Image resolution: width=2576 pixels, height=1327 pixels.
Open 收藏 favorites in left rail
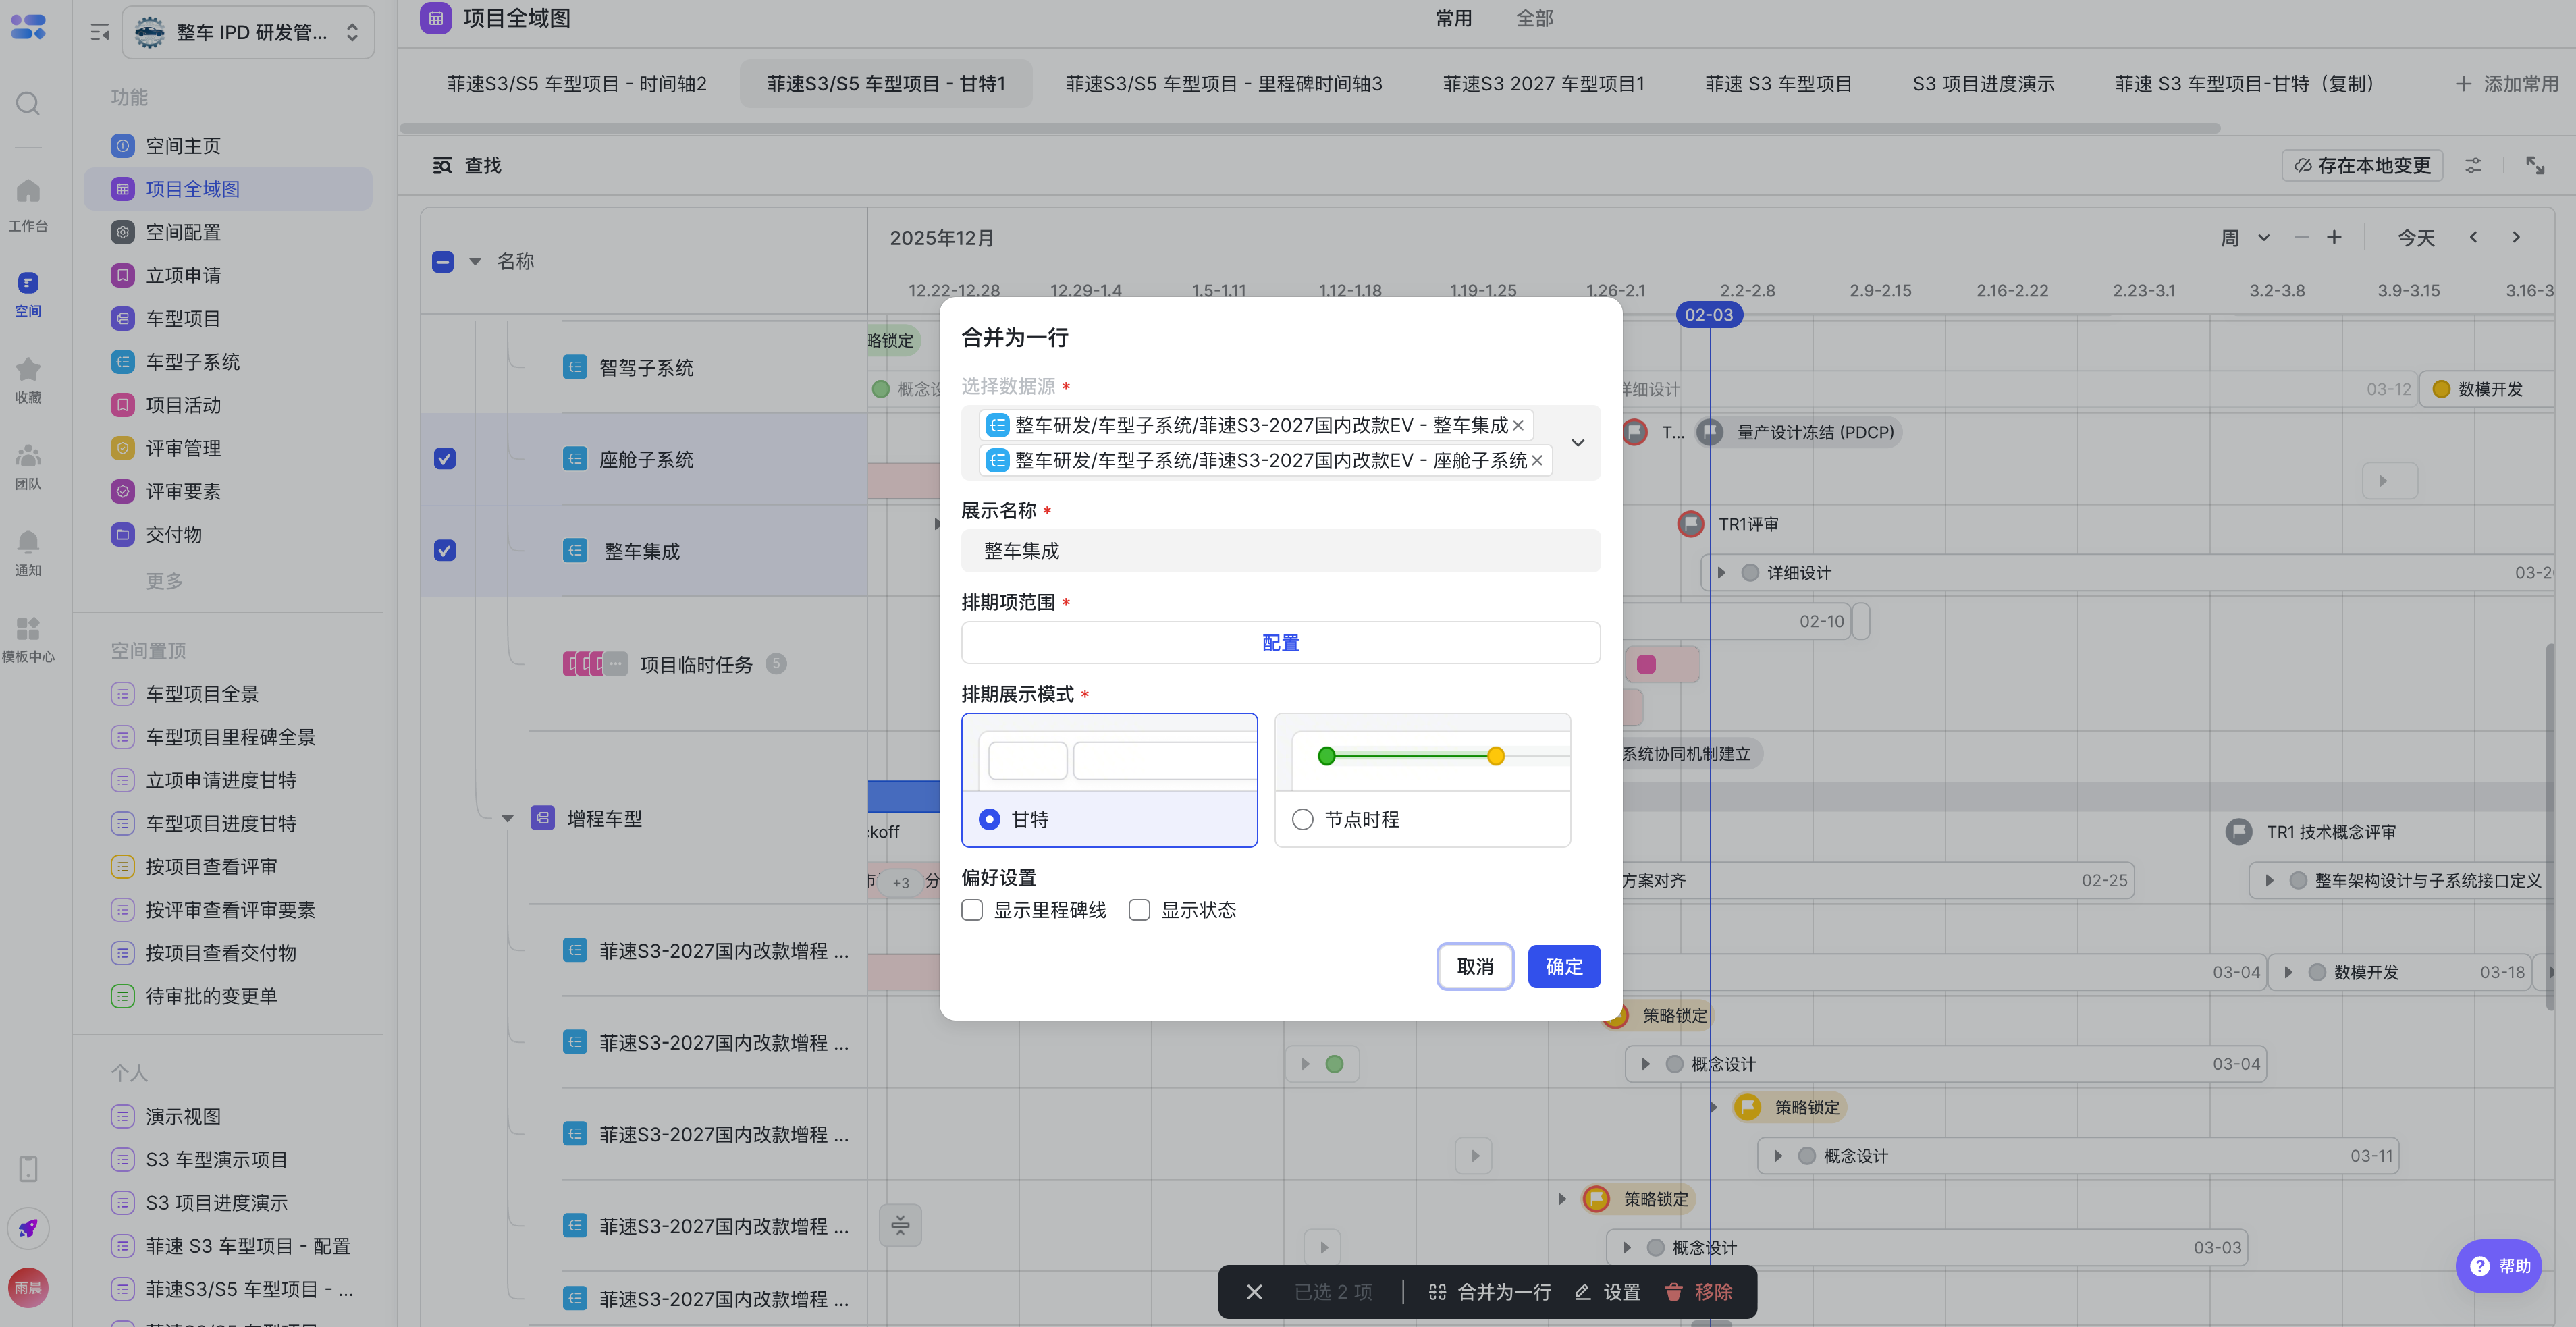[x=28, y=380]
